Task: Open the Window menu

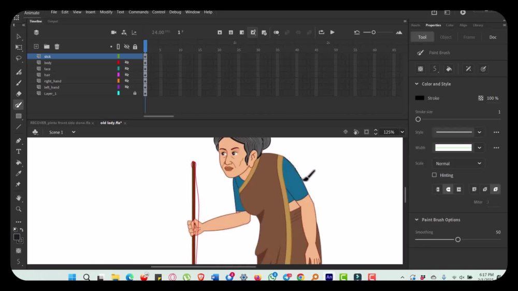Action: click(193, 12)
